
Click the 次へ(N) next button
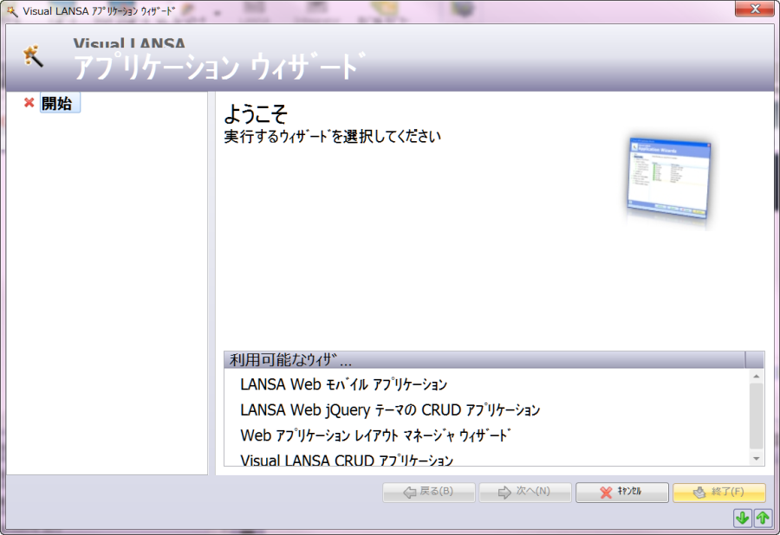click(525, 492)
